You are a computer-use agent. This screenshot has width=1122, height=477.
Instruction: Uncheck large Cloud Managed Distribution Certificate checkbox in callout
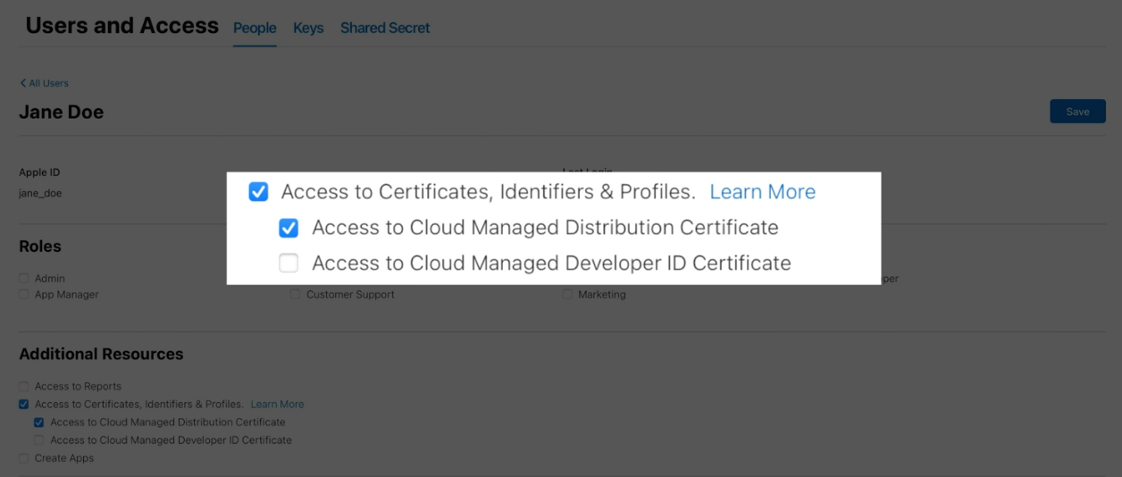(x=289, y=228)
